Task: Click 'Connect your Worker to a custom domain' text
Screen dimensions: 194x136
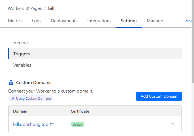Action: [x=51, y=91]
